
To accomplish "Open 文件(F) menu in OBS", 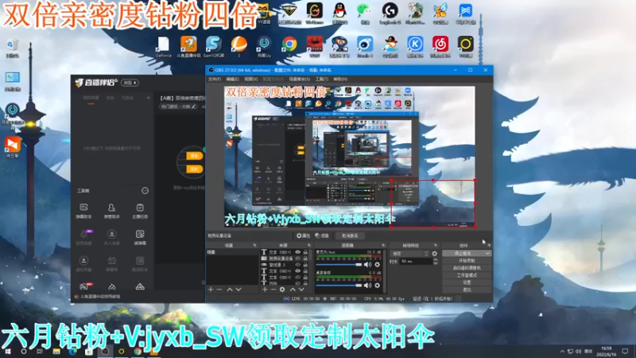I will (x=215, y=79).
